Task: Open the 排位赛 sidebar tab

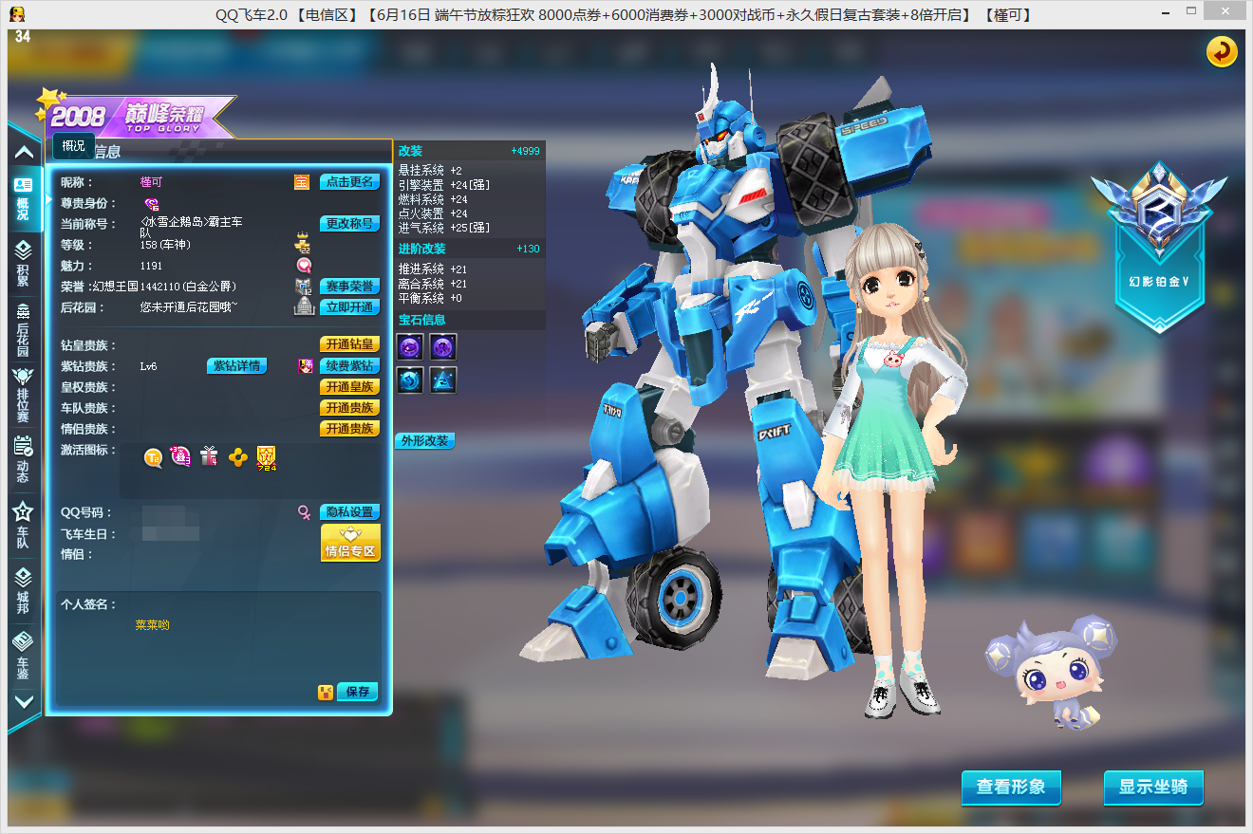Action: coord(24,395)
